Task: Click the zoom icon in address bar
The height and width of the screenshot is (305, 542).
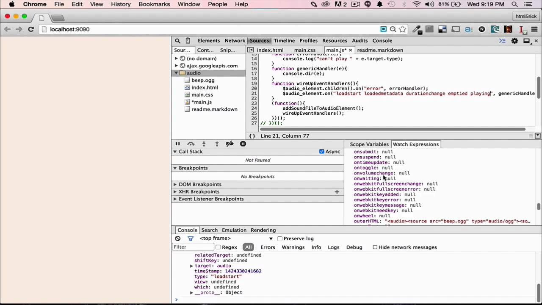Action: [393, 29]
